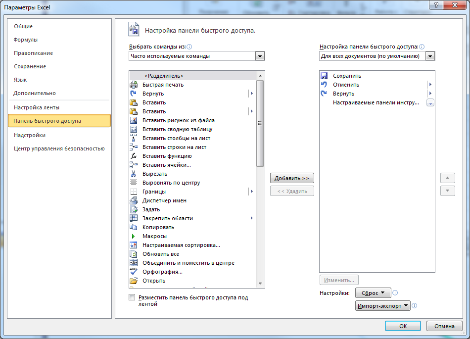Click the commands list scrollbar thumb
The height and width of the screenshot is (339, 470).
tap(260, 123)
